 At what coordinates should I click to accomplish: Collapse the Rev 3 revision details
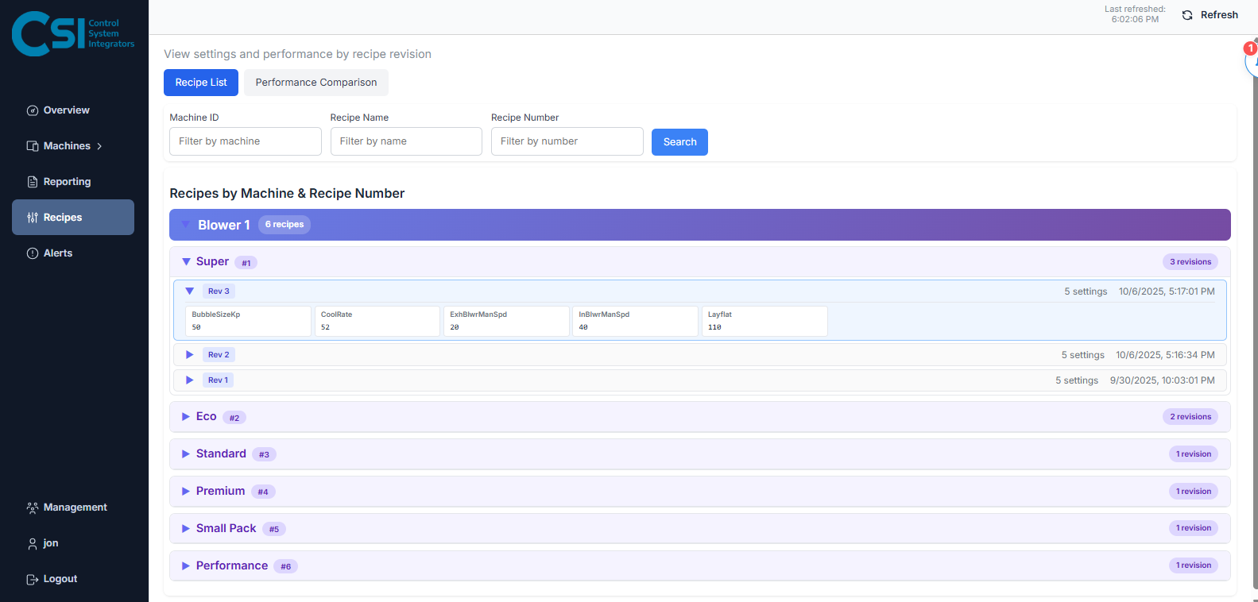190,291
